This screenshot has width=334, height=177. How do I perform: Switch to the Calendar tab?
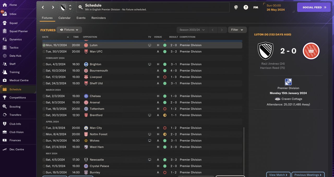click(64, 18)
